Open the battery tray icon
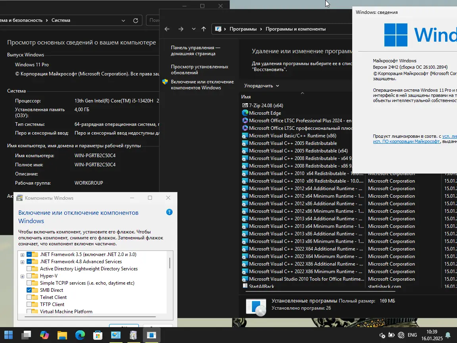Image resolution: width=457 pixels, height=343 pixels. (392, 335)
